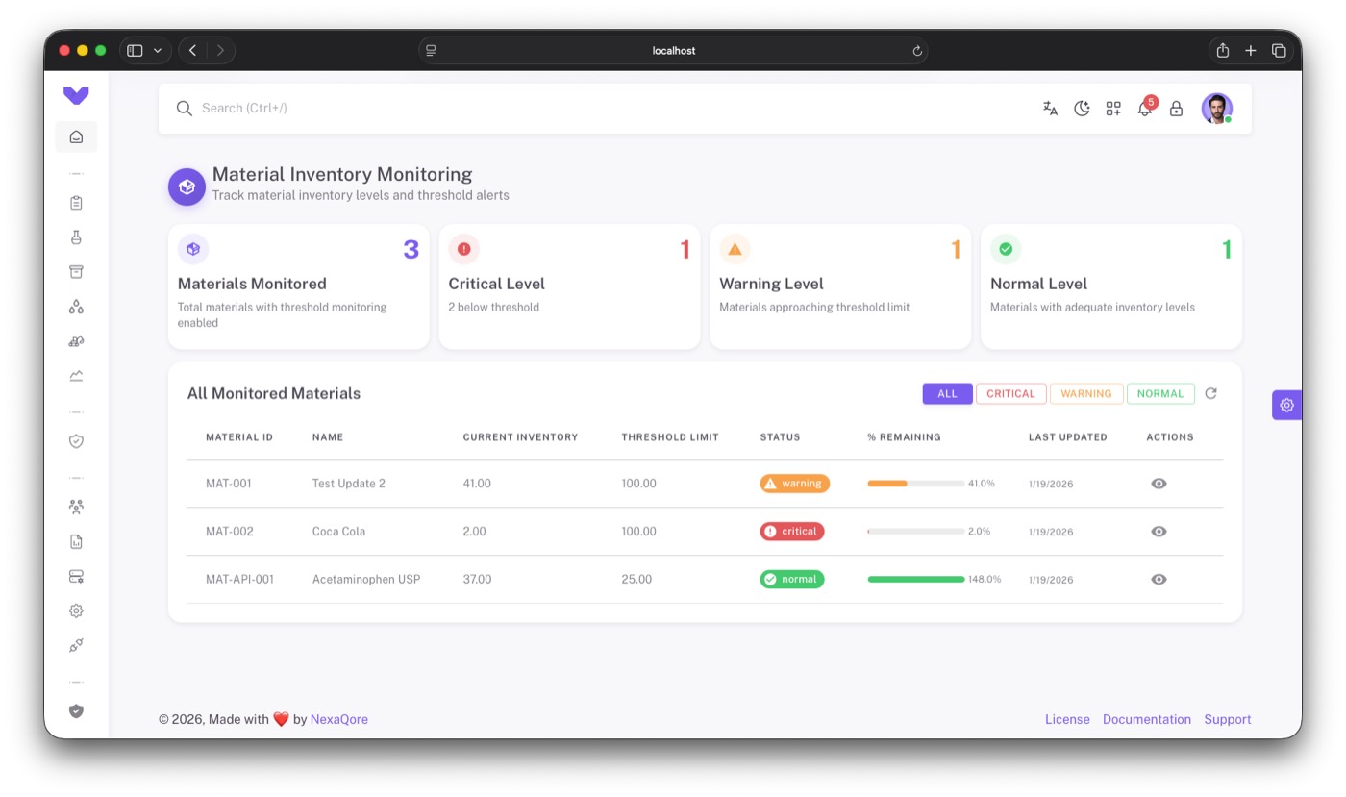Click the localhost address bar
Viewport: 1346px width, 797px height.
point(673,51)
